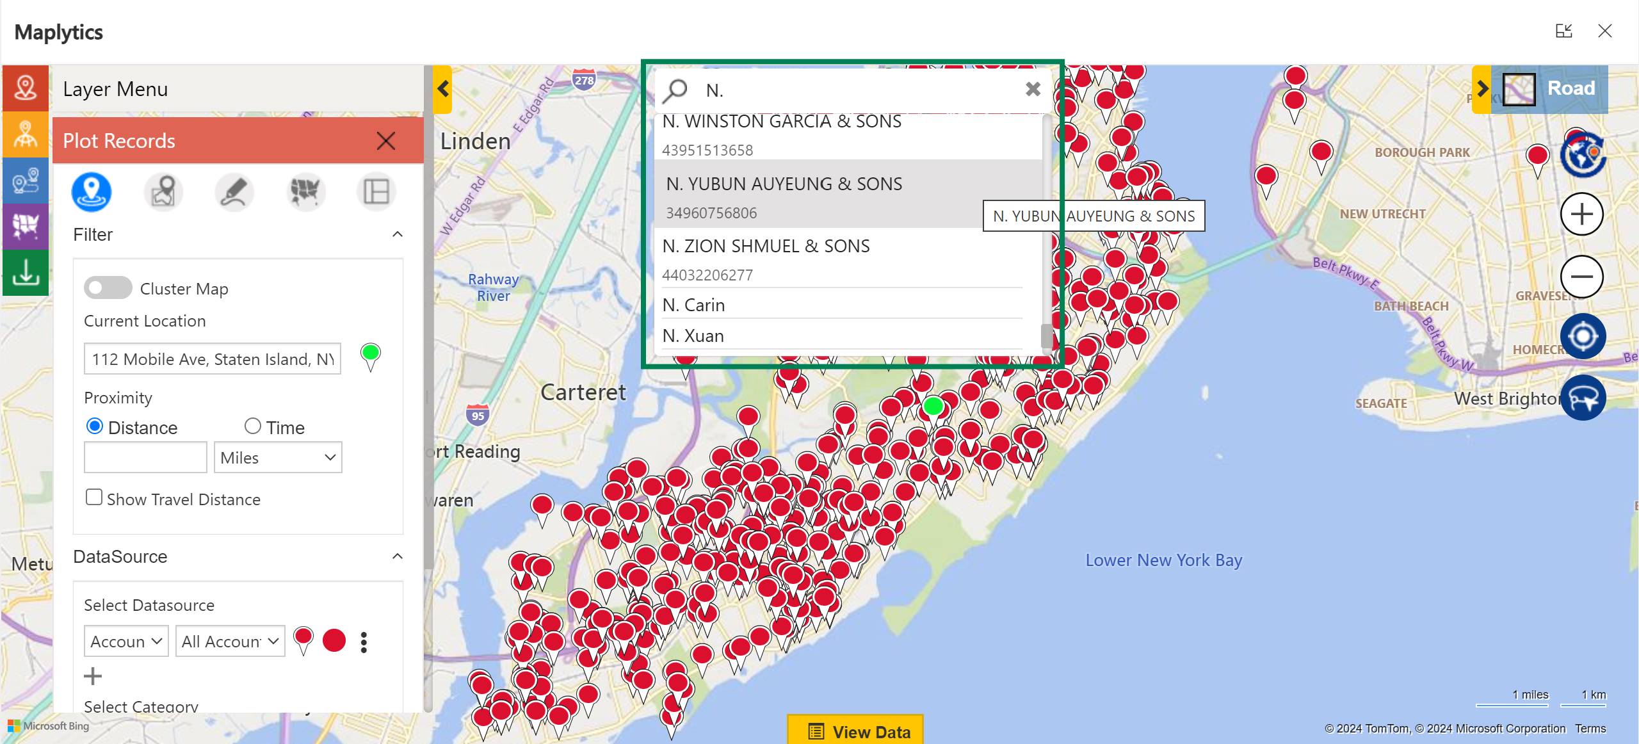Select the Time radio button
Image resolution: width=1639 pixels, height=744 pixels.
pyautogui.click(x=253, y=426)
